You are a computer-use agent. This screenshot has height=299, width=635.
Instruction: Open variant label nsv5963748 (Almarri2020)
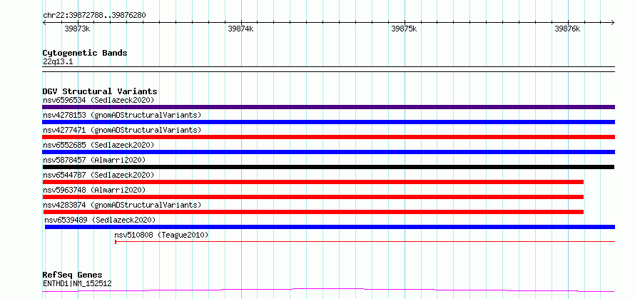click(x=94, y=190)
